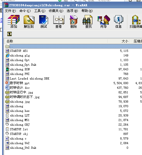The width and height of the screenshot is (142, 155).
Task: Click the JPG icon of shizhong.jpg
Action: pyautogui.click(x=7, y=102)
